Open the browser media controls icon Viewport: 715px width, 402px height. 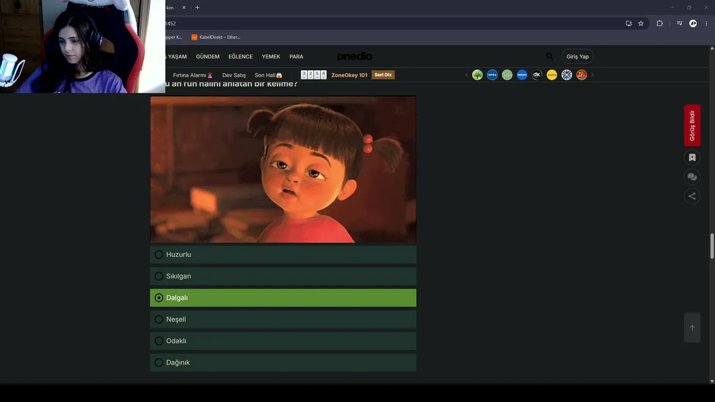(x=679, y=23)
